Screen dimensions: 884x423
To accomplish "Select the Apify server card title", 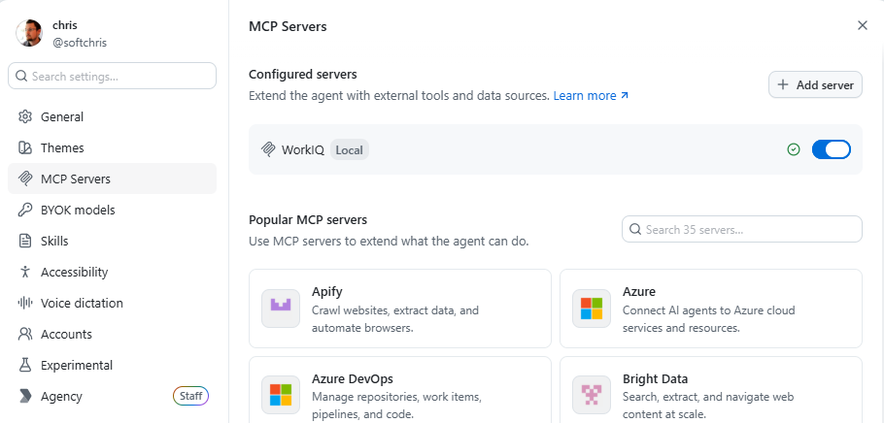I will coord(327,292).
